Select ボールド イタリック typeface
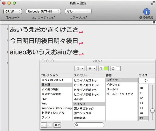Viewport: 156px width, 131px height. point(121,94)
